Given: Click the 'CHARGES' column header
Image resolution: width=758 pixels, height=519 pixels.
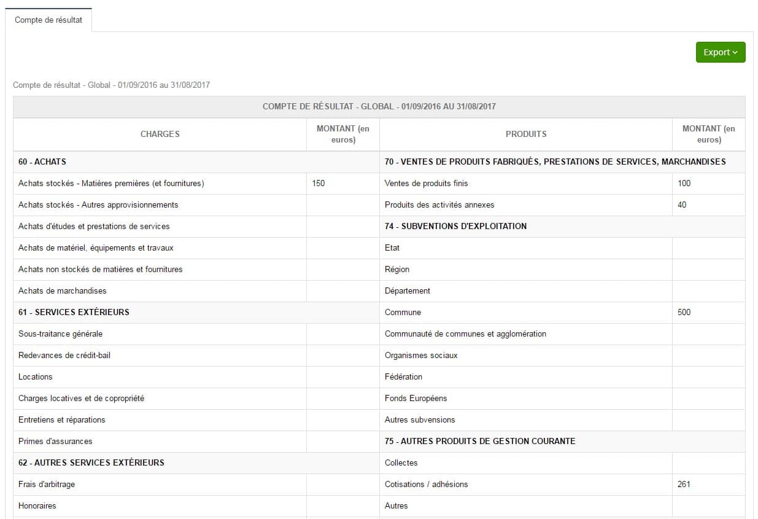Looking at the screenshot, I should (160, 134).
